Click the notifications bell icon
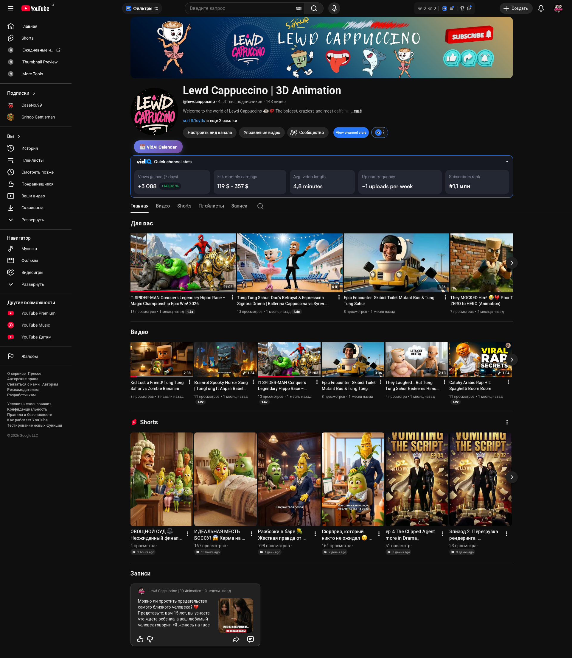 541,8
